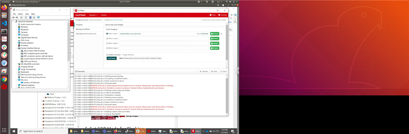Screen dimensions: 409x134
Task: Collapse the Monitors tree node
Action: [x=16, y=80]
